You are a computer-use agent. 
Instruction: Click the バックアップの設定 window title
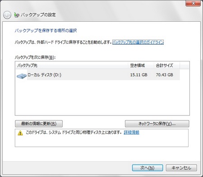(38, 15)
